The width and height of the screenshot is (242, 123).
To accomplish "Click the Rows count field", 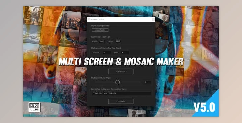I will (125, 52).
